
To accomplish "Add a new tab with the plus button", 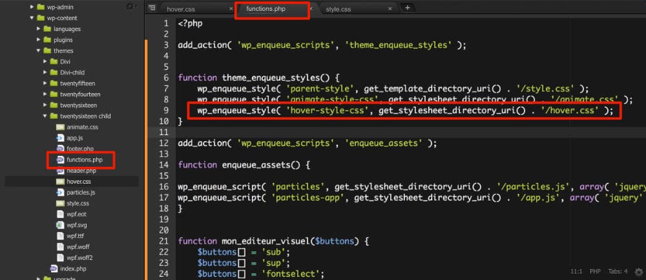I will click(x=407, y=8).
